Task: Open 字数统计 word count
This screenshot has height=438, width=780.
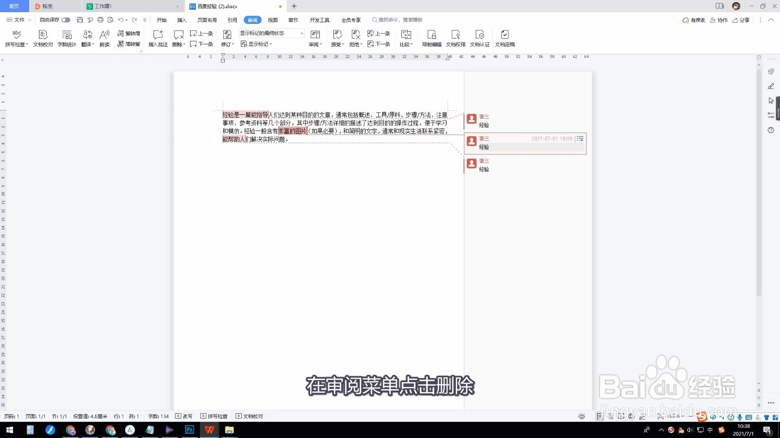Action: point(67,38)
